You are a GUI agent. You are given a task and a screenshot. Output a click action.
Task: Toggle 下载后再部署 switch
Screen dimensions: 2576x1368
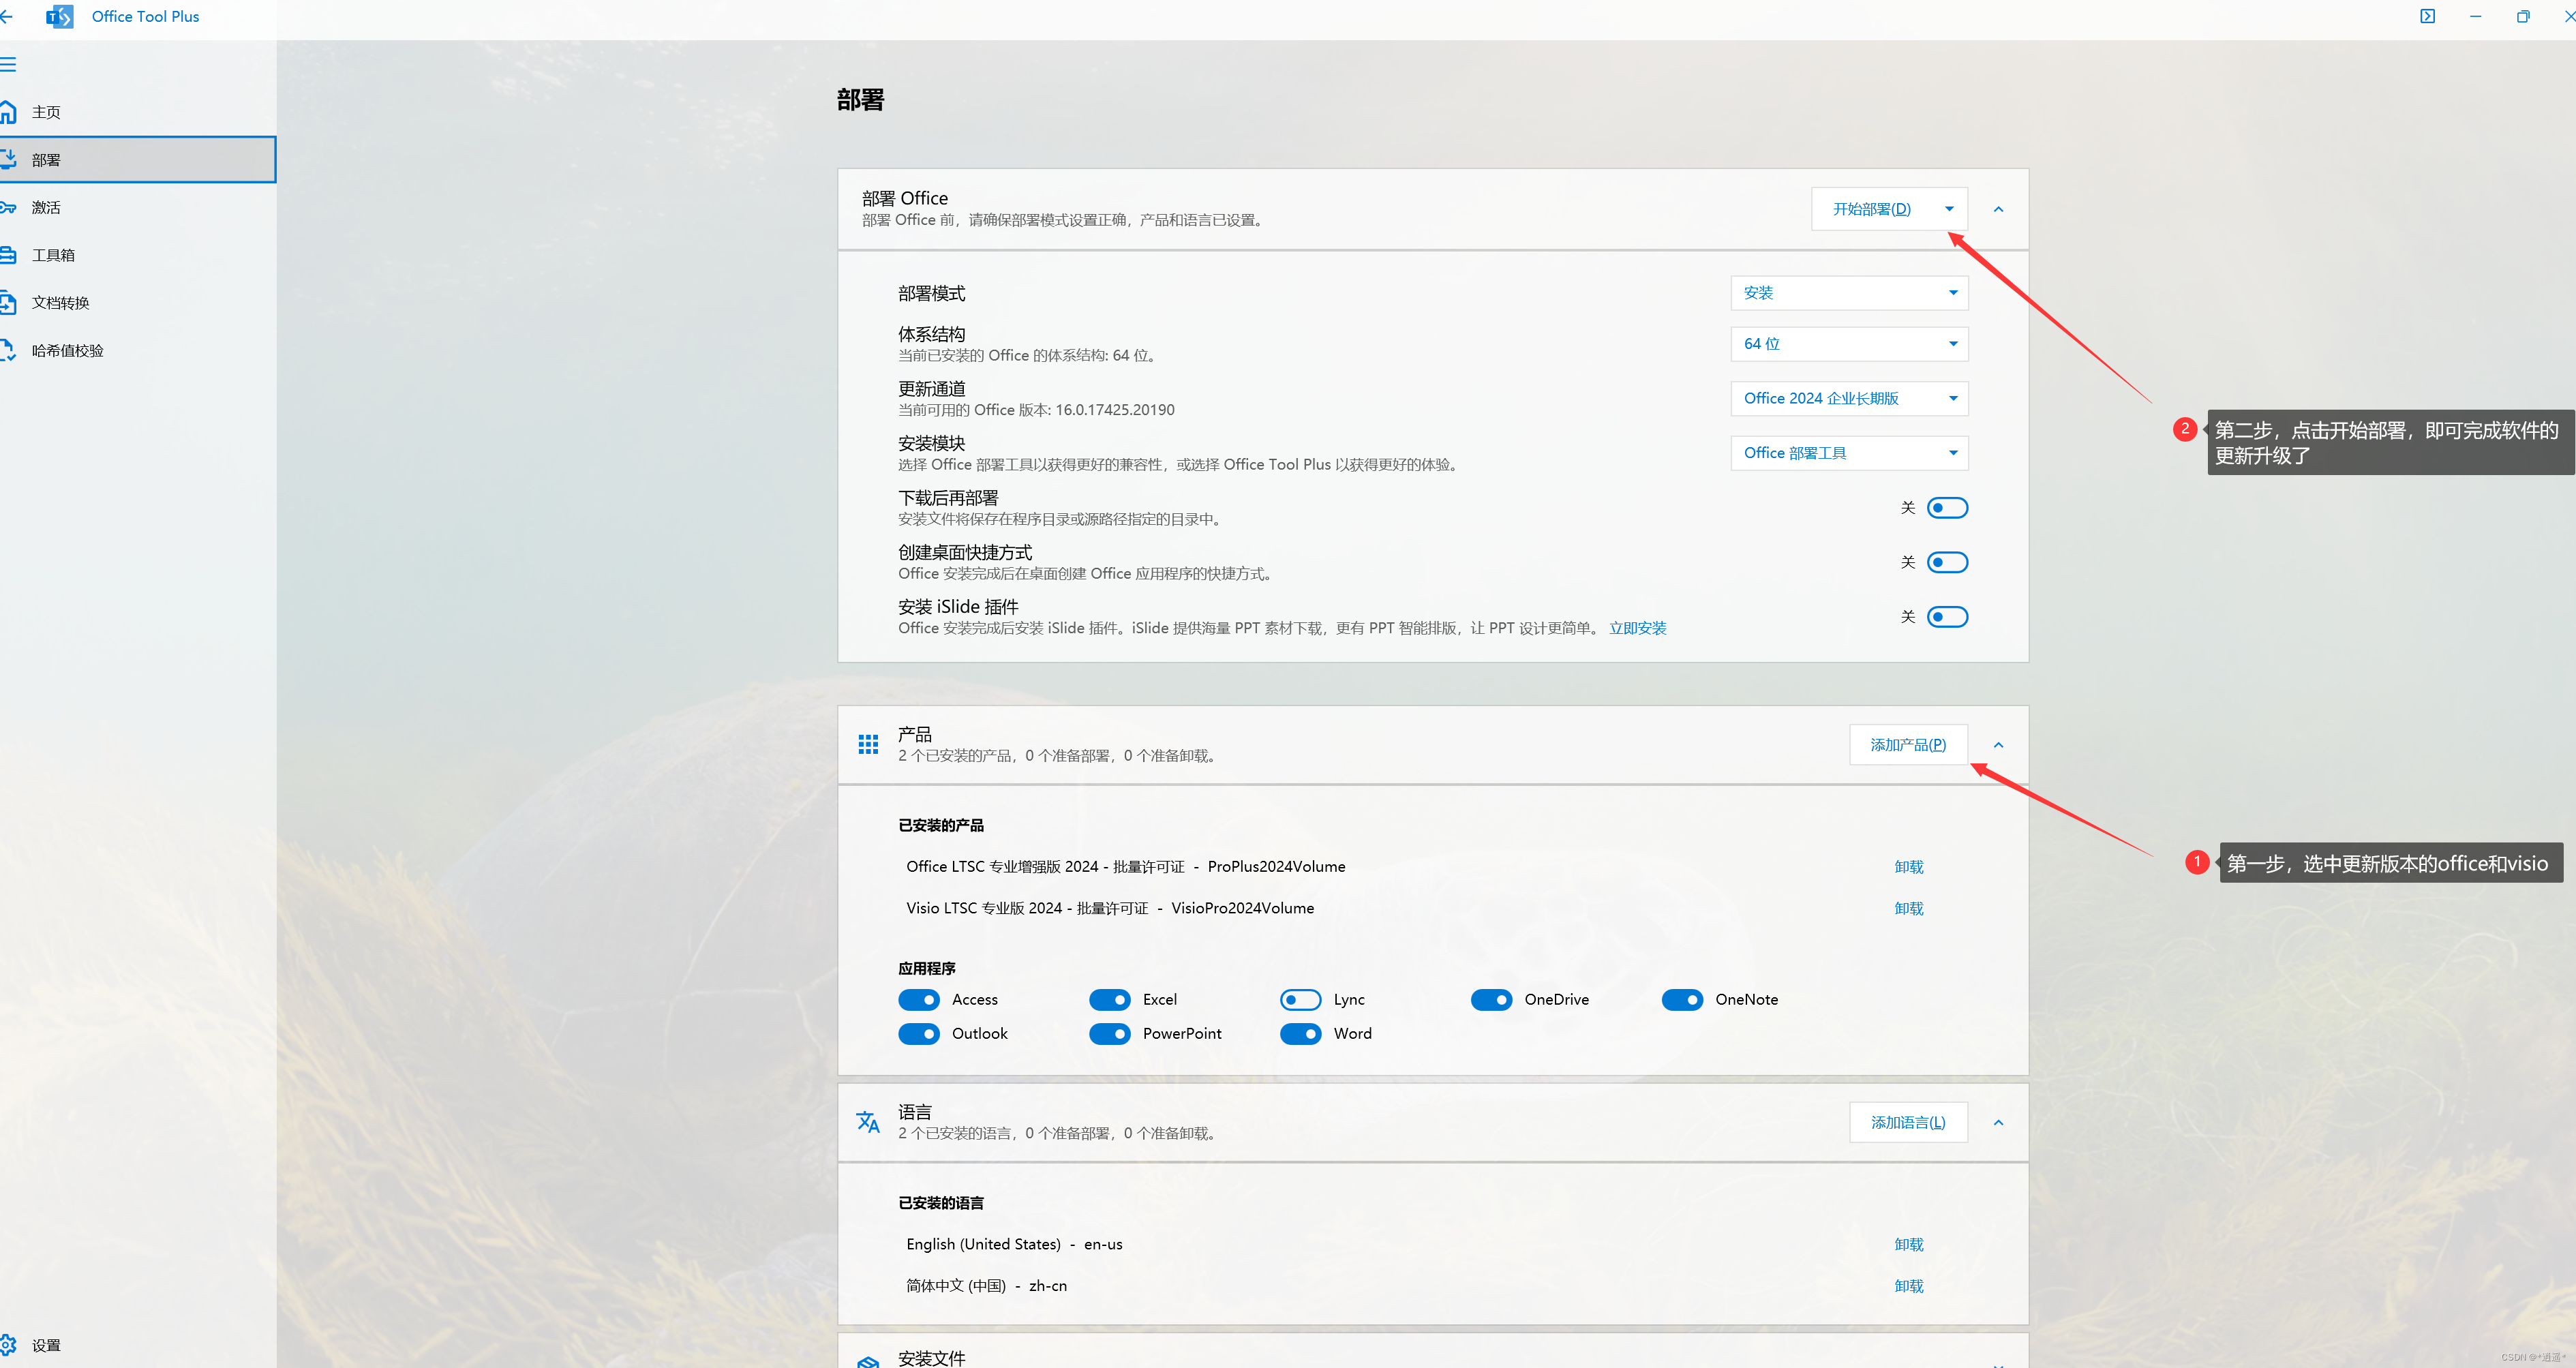(x=1947, y=508)
